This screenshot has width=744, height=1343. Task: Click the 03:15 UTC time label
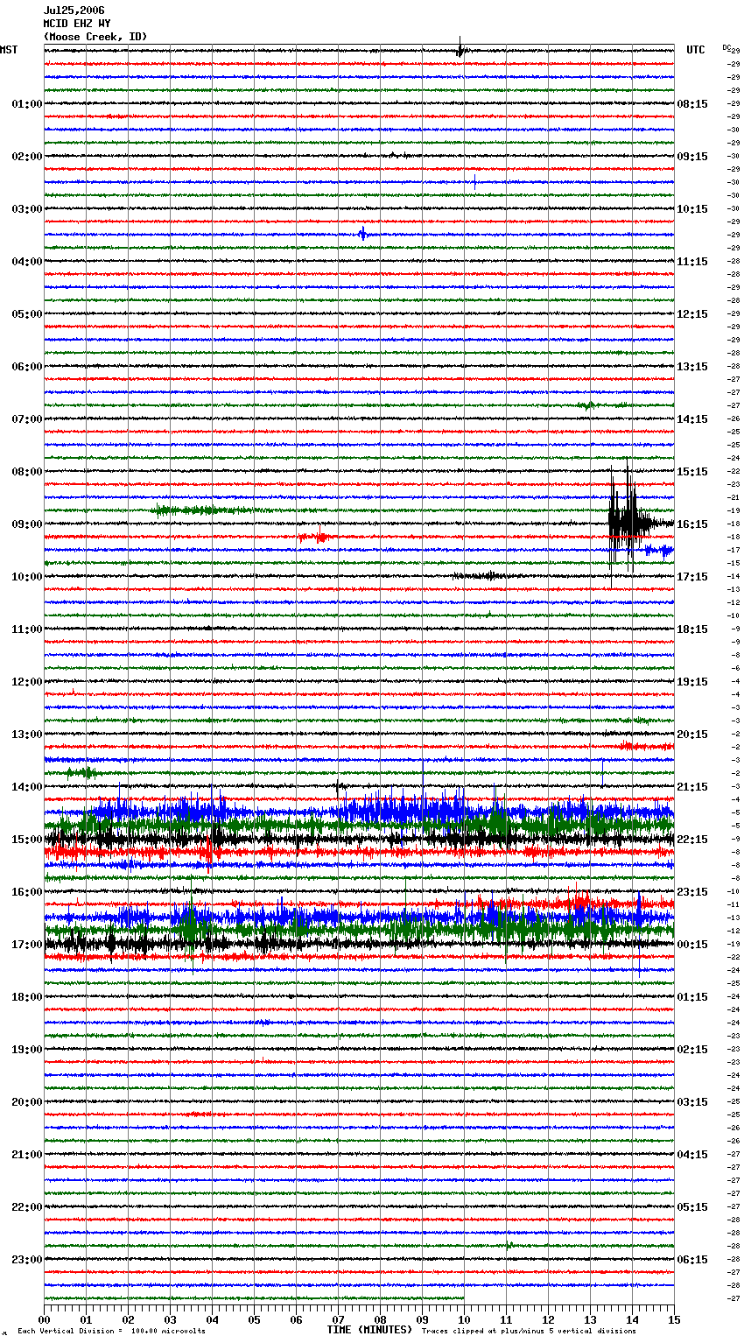pos(692,1102)
